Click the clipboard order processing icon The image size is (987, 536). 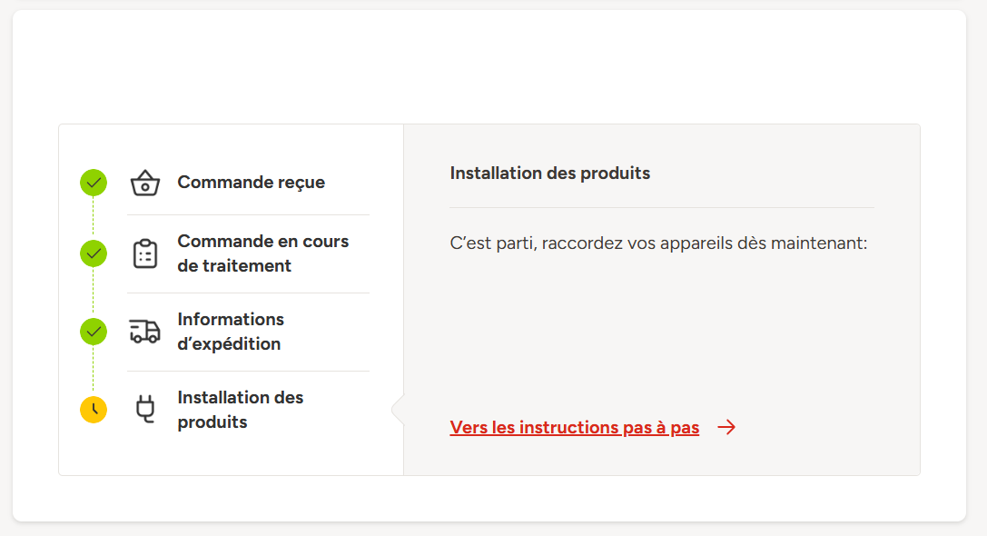(x=145, y=253)
